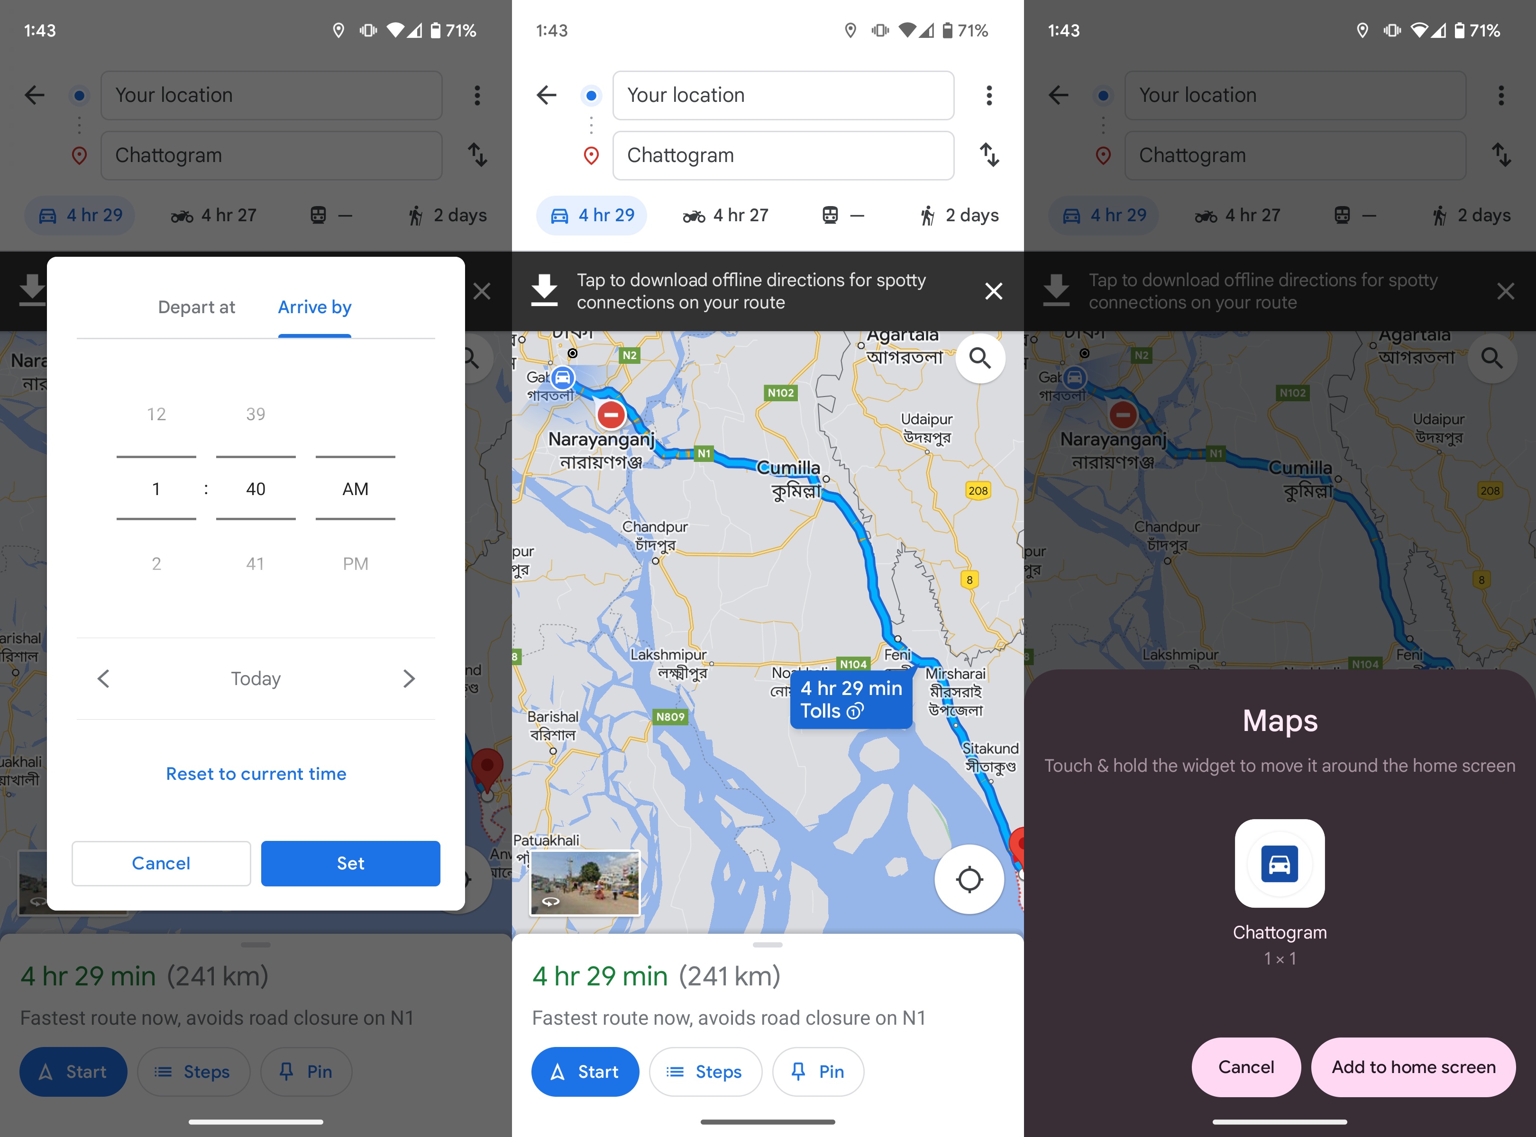
Task: Tap forward arrow to change date
Action: tap(410, 678)
